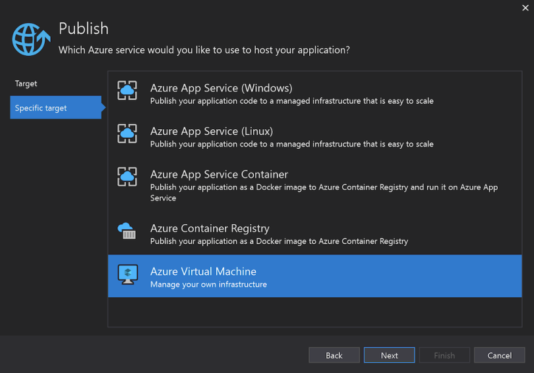Click the Azure App Service (Linux) icon
This screenshot has width=534, height=373.
click(127, 134)
